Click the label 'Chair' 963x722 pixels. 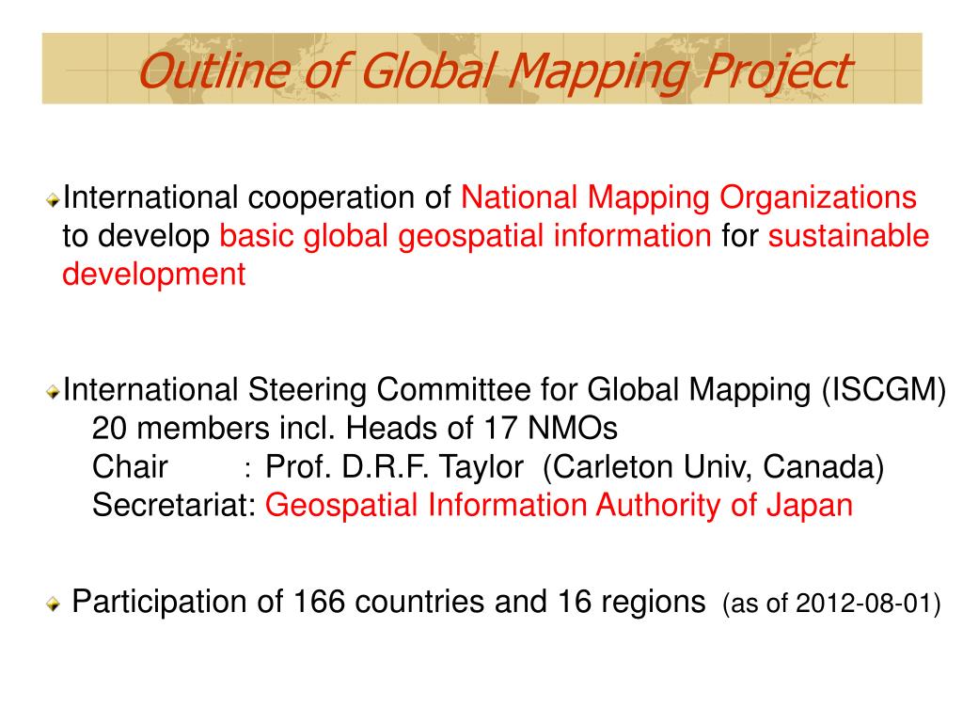130,467
